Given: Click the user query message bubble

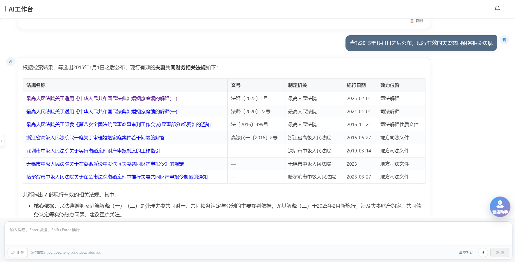Looking at the screenshot, I should click(x=421, y=43).
